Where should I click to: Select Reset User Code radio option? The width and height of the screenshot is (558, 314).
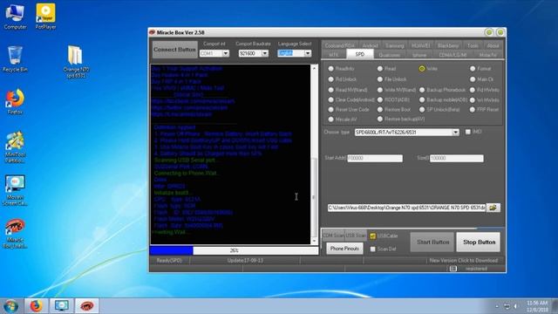pyautogui.click(x=331, y=110)
